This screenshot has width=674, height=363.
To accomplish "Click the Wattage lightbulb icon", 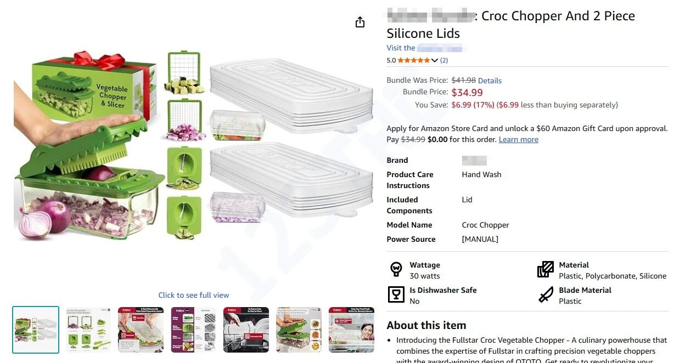I will click(396, 269).
